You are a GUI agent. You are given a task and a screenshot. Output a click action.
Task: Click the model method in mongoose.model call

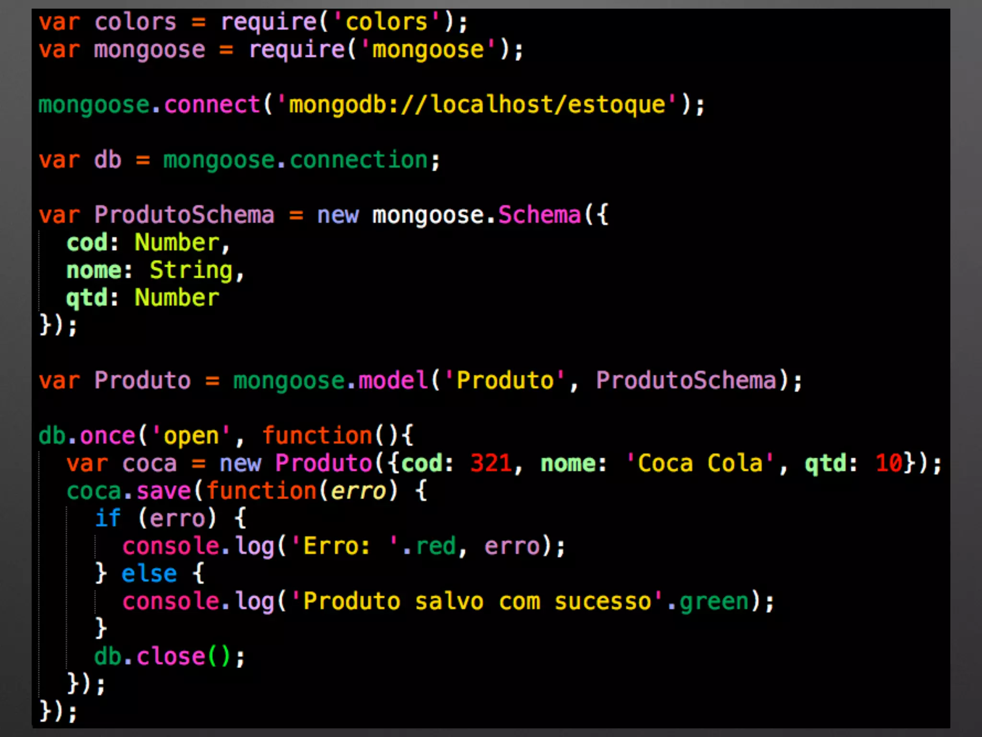pyautogui.click(x=393, y=380)
